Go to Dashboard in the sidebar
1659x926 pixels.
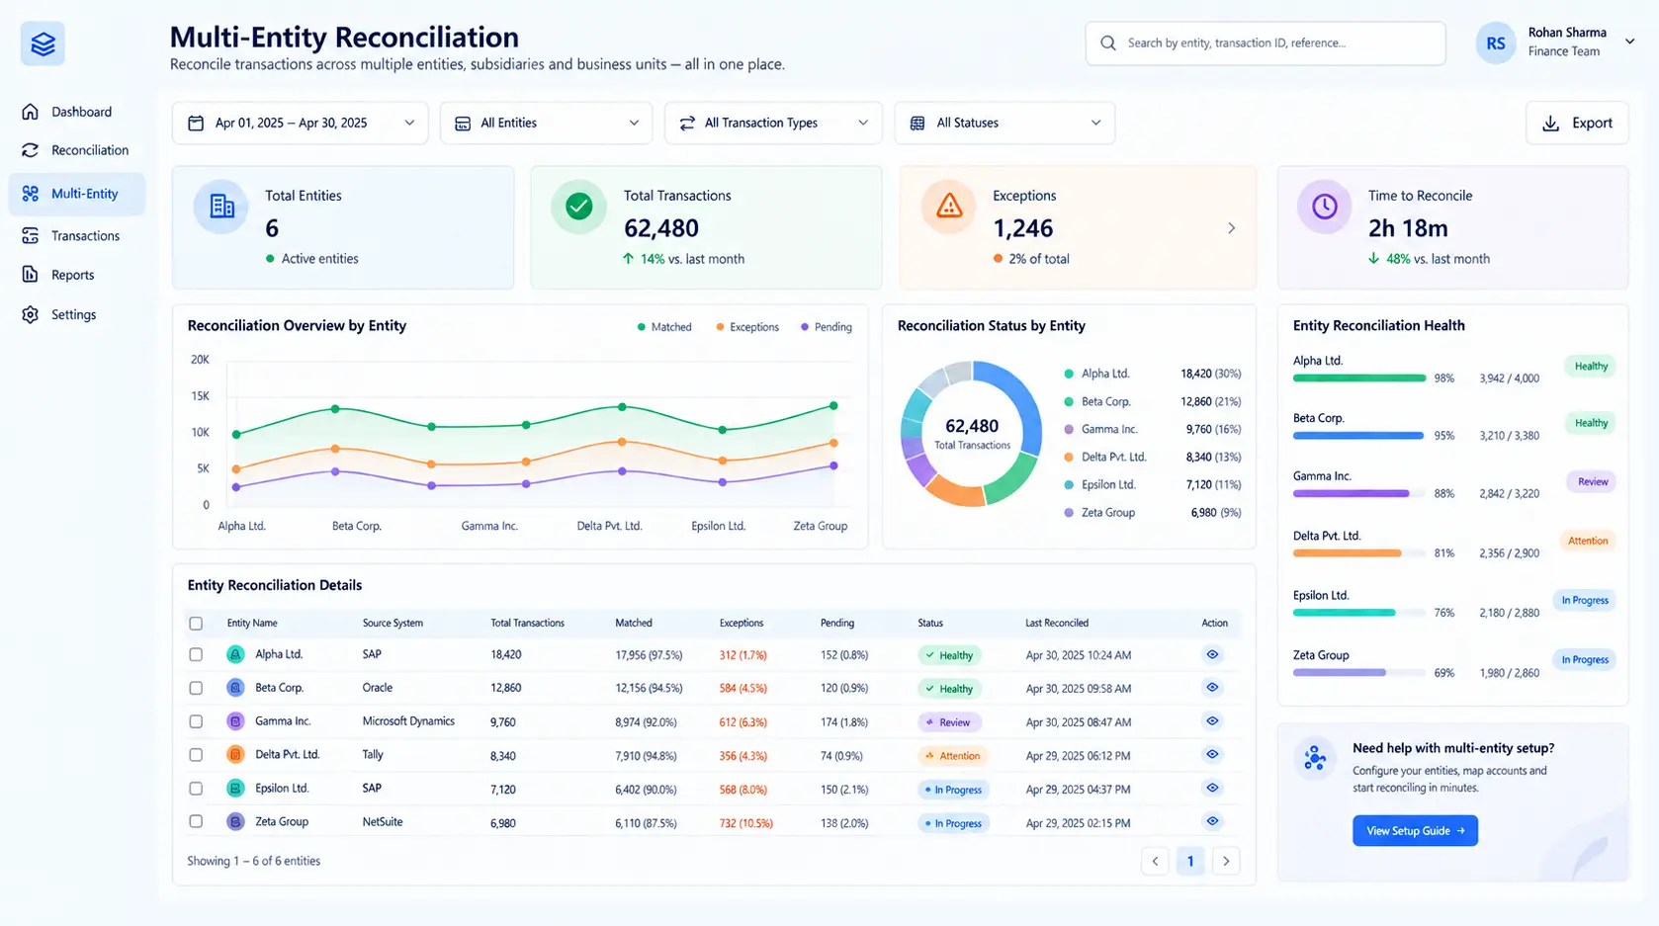pos(77,112)
